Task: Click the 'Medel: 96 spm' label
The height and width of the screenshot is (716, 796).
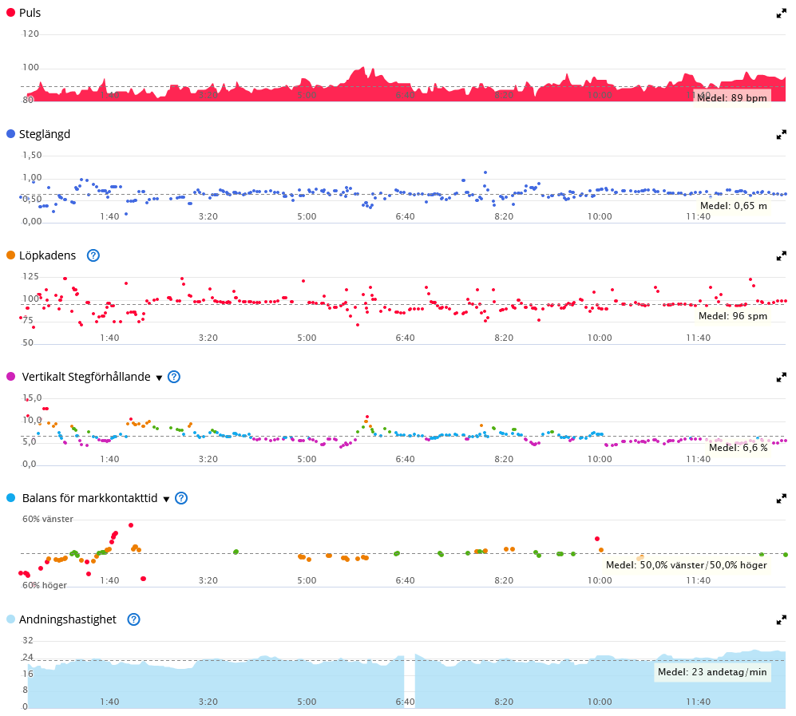Action: coord(733,315)
